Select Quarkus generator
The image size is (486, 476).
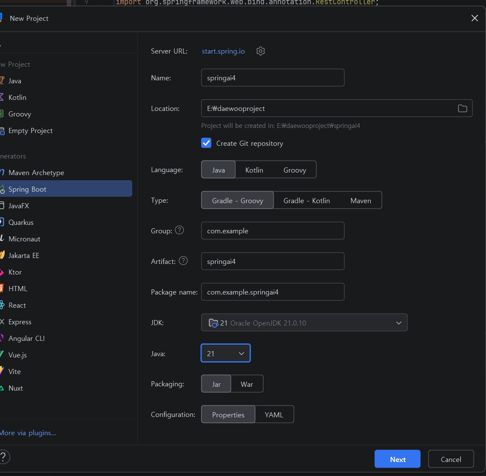(x=66, y=222)
